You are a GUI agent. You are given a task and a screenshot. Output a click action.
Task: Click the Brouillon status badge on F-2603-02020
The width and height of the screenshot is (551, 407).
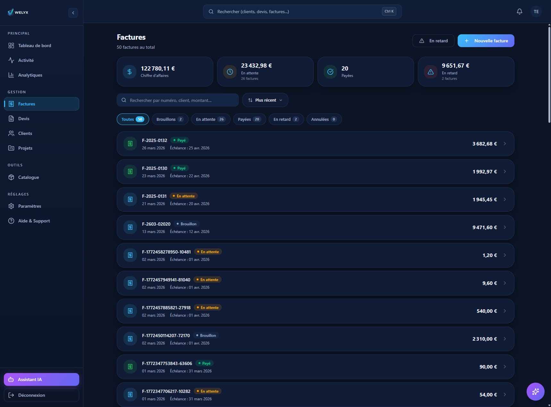(x=187, y=224)
